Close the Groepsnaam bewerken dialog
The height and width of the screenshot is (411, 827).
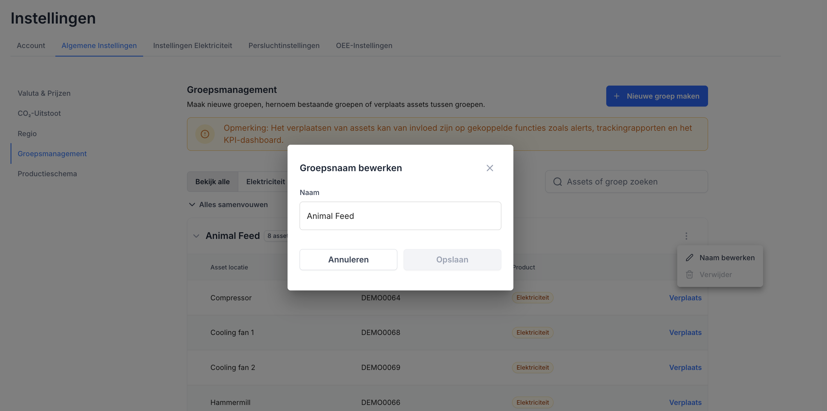point(490,168)
